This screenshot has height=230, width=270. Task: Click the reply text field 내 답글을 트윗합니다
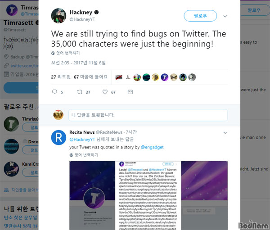click(148, 115)
